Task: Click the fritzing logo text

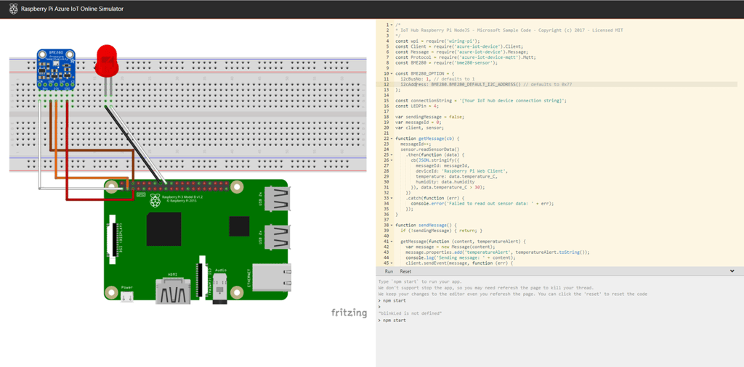Action: (x=349, y=313)
